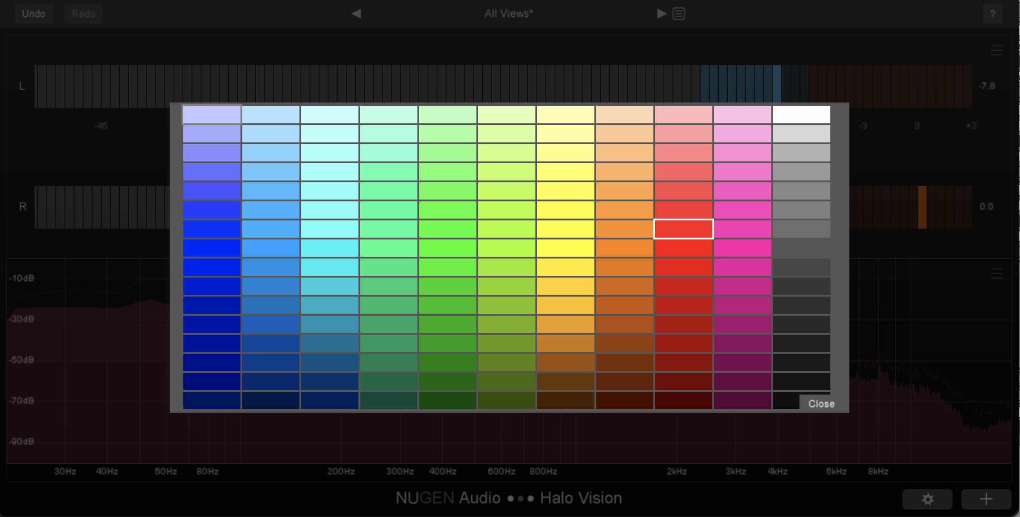Open level meter panel hamburger menu
This screenshot has height=517, width=1020.
pos(996,50)
